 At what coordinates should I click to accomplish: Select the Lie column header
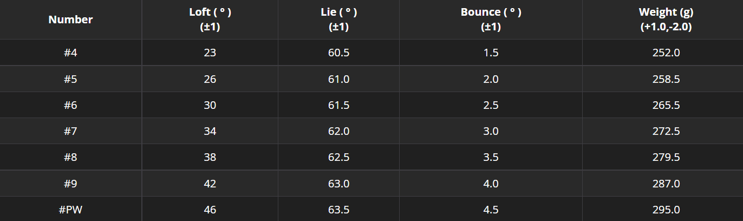pyautogui.click(x=339, y=19)
